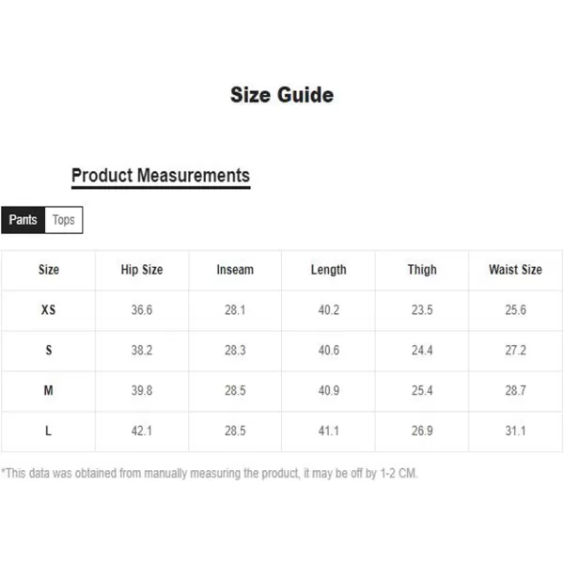564x564 pixels.
Task: Click the Inseam column header
Action: pos(235,270)
